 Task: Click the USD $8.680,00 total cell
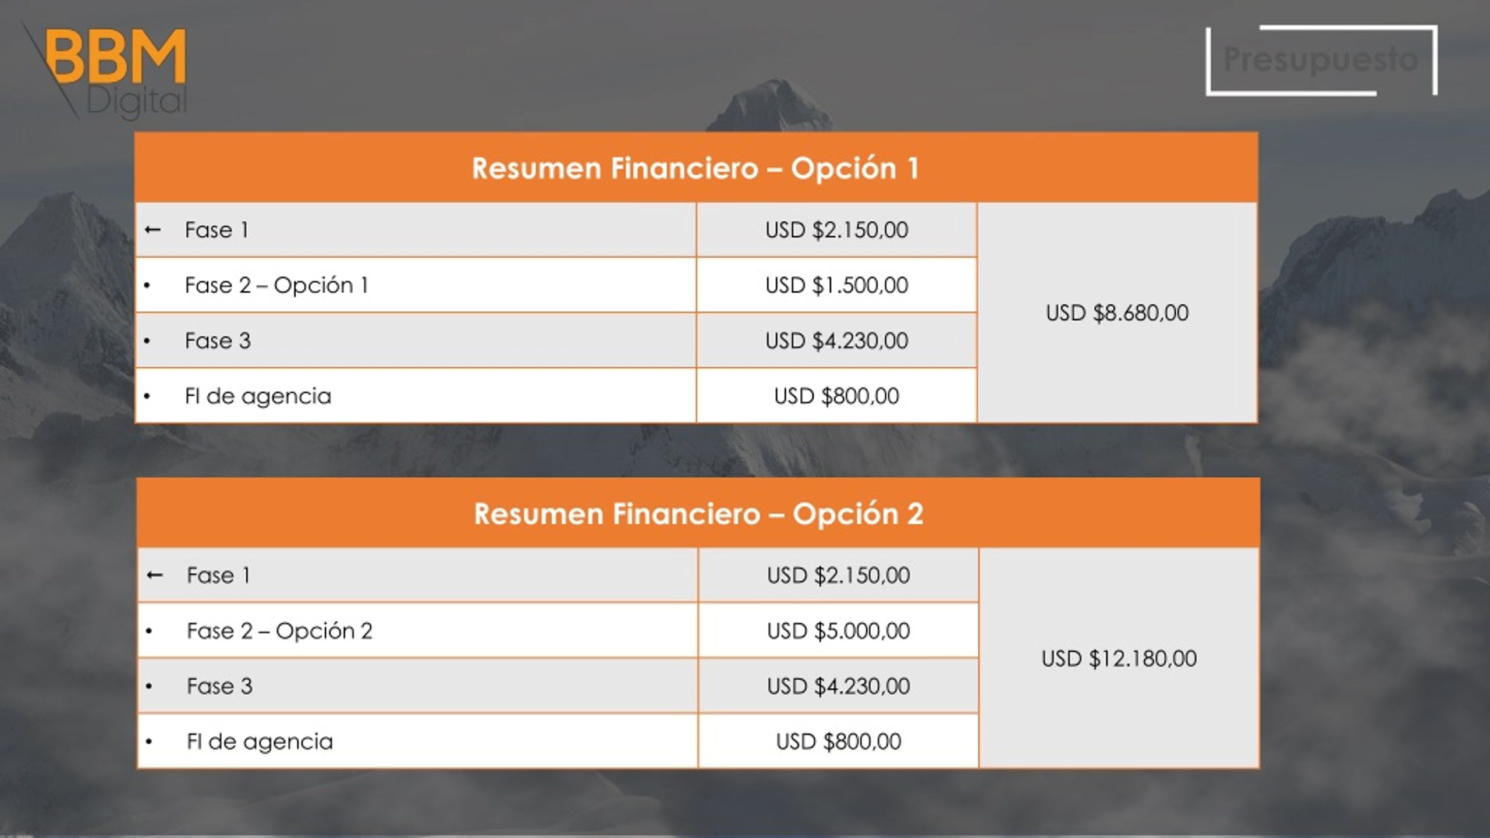(1117, 313)
